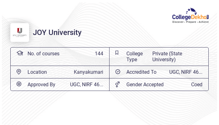Click the 144 courses value
This screenshot has height=125, width=219.
point(99,53)
